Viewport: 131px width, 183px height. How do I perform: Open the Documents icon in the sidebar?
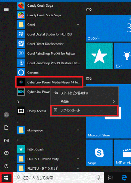[6, 127]
